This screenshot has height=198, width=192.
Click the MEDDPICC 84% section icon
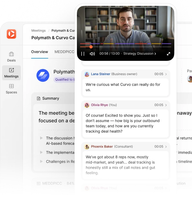(x=38, y=184)
